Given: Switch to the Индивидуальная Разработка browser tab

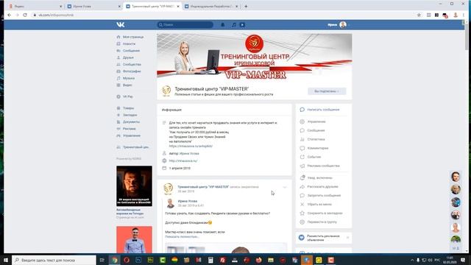Looking at the screenshot, I should (x=211, y=6).
